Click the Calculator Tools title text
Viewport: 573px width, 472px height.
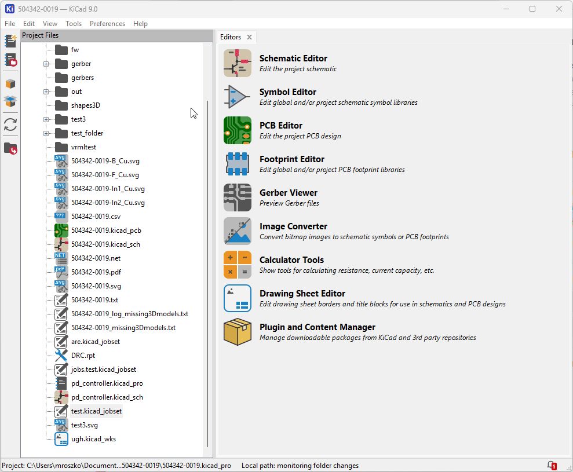pos(291,260)
